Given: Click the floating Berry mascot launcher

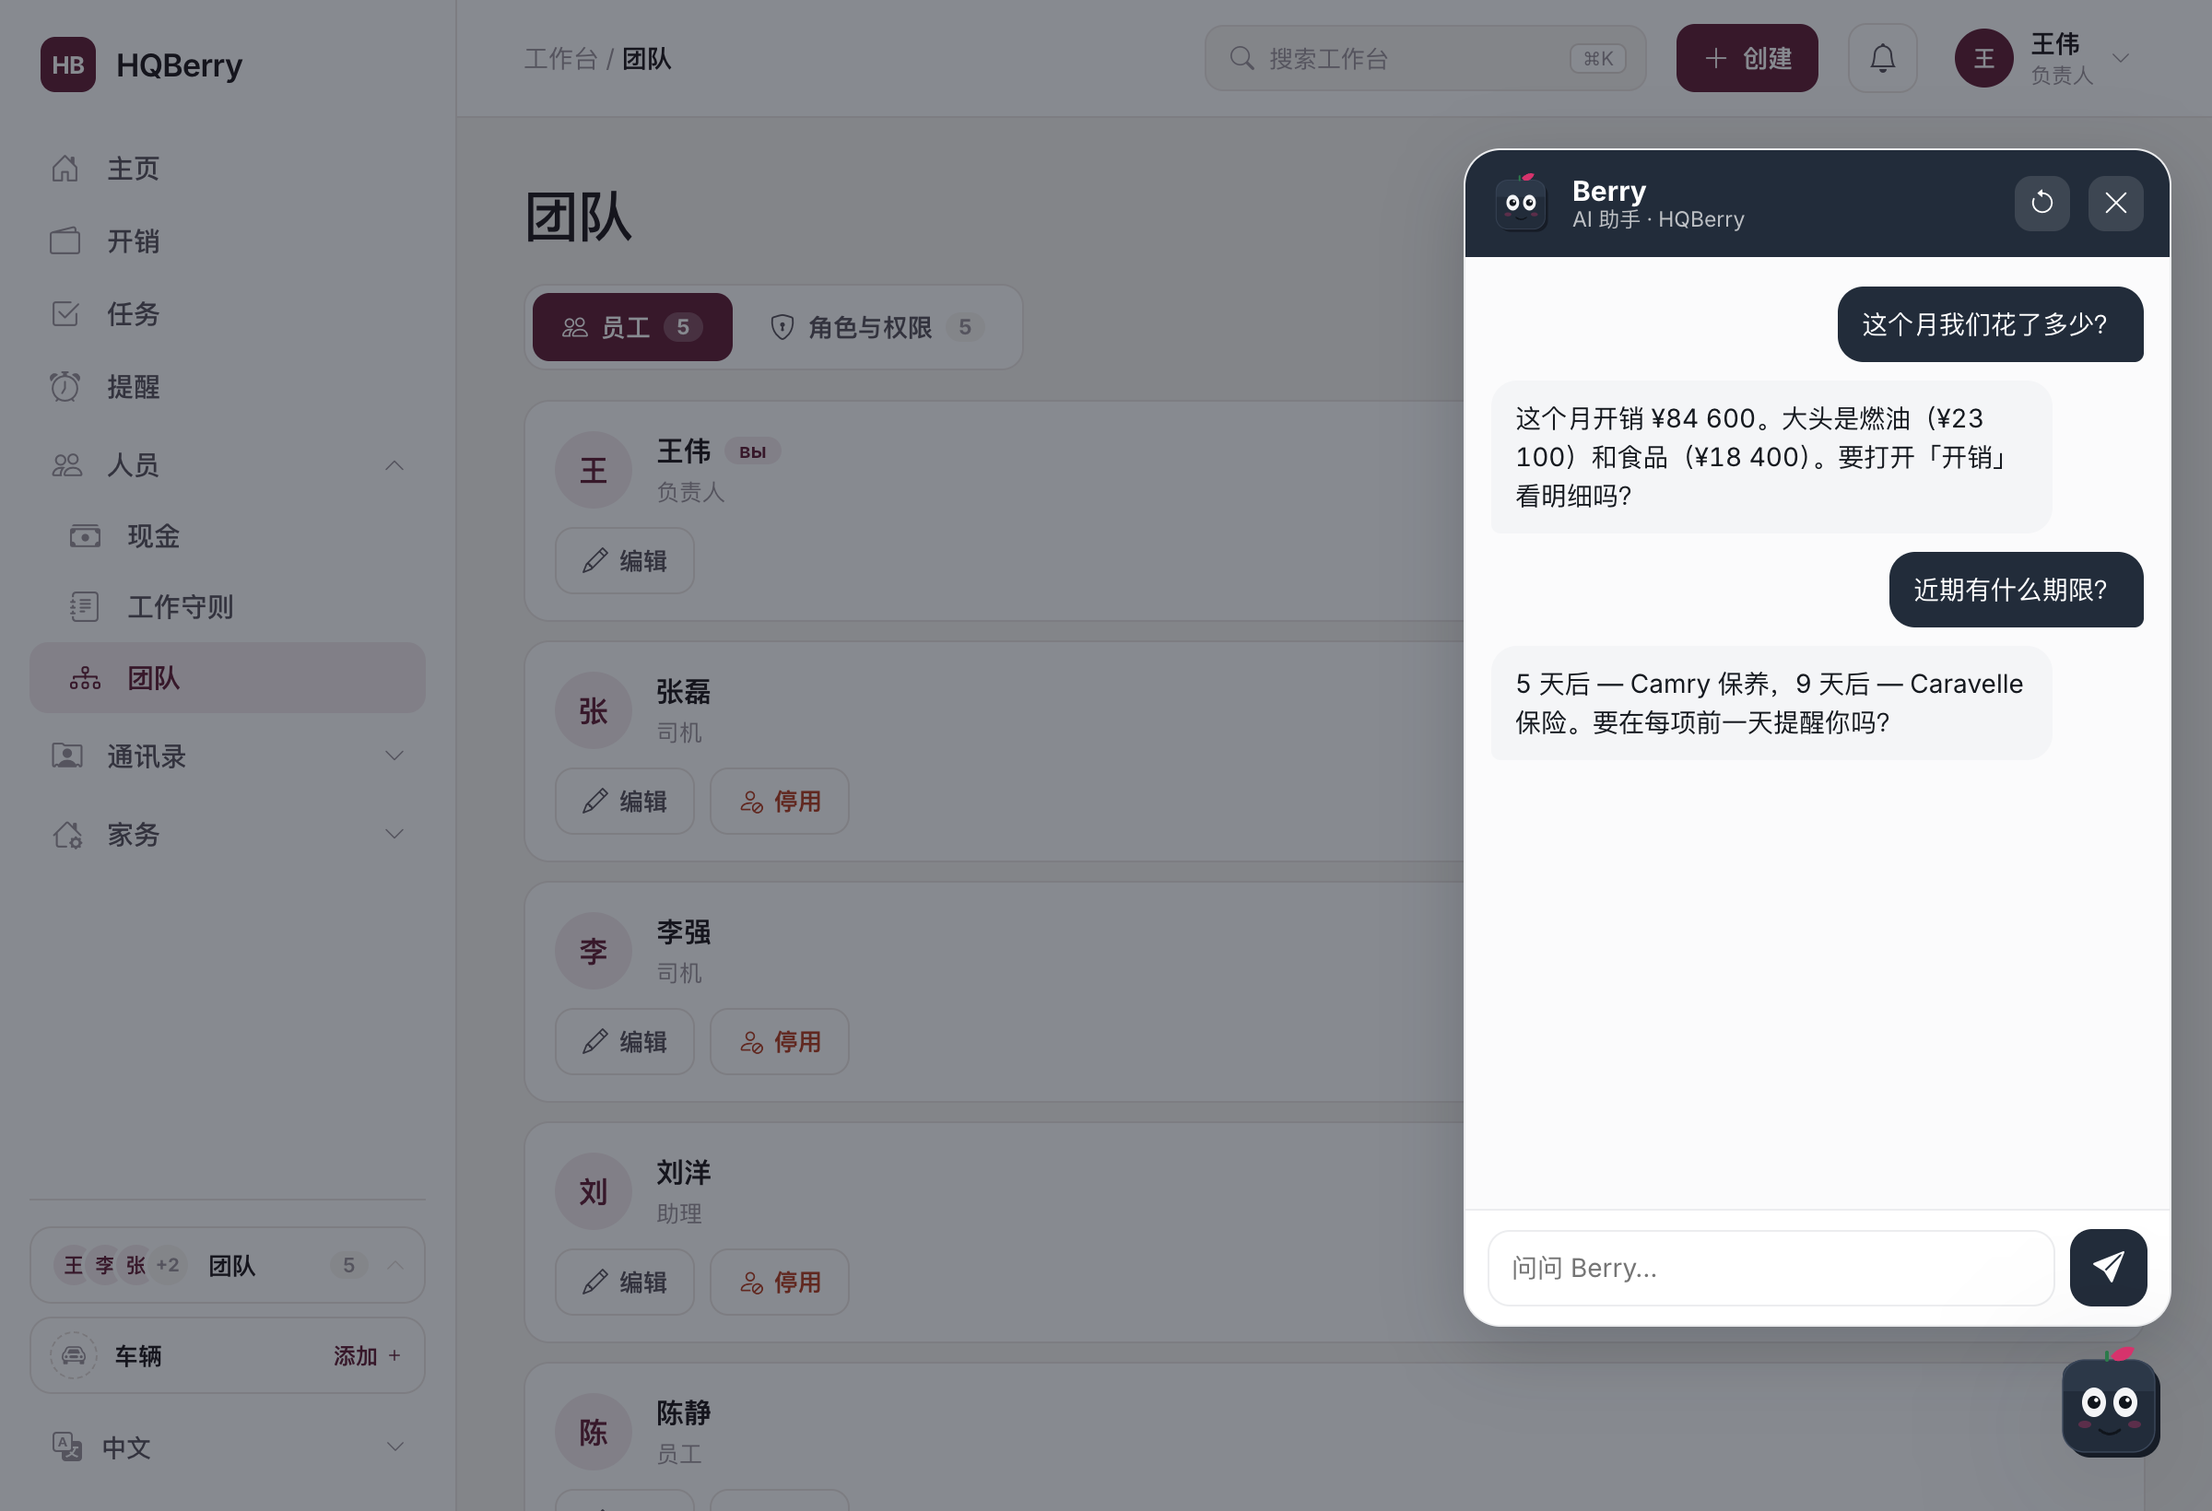Looking at the screenshot, I should pos(2109,1403).
